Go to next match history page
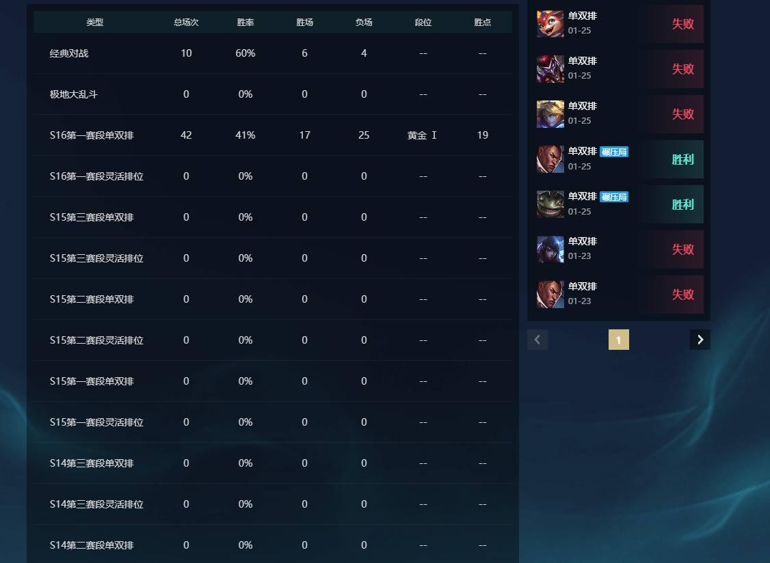The image size is (770, 563). (700, 340)
